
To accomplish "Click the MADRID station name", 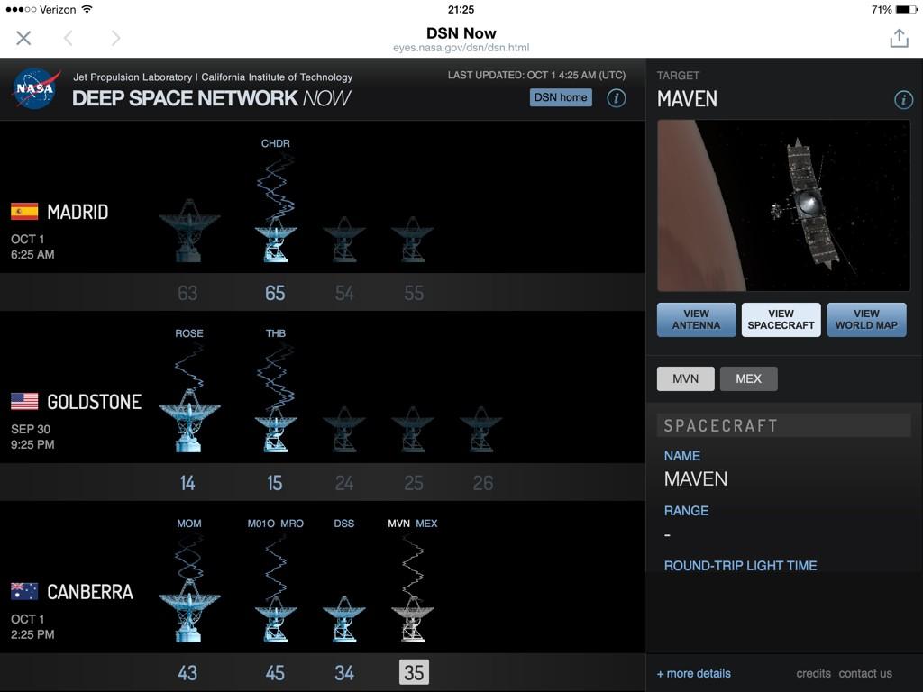I will (78, 212).
